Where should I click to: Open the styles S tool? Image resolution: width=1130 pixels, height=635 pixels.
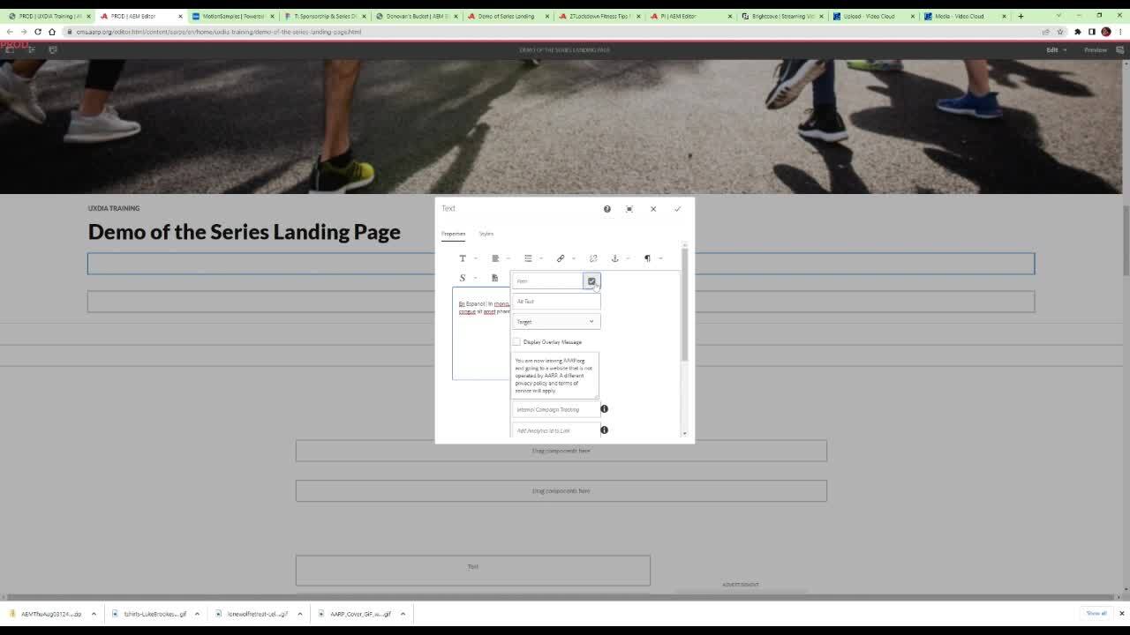click(x=462, y=278)
